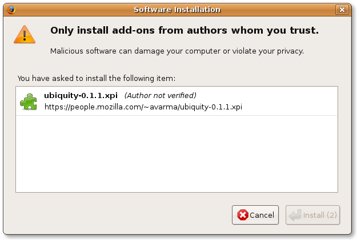Click the yellow warning triangle icon

(x=24, y=35)
